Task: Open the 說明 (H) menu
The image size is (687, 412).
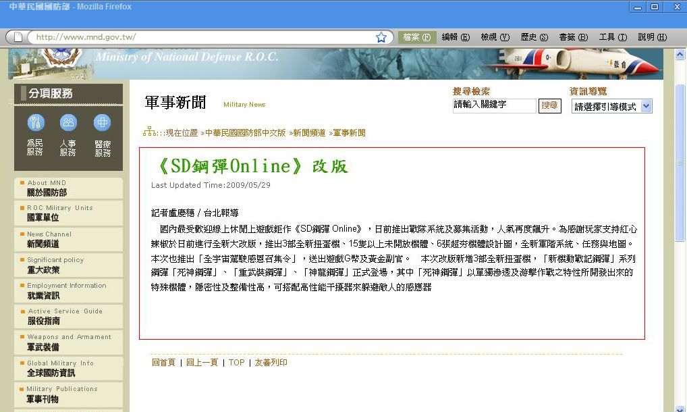Action: 653,37
